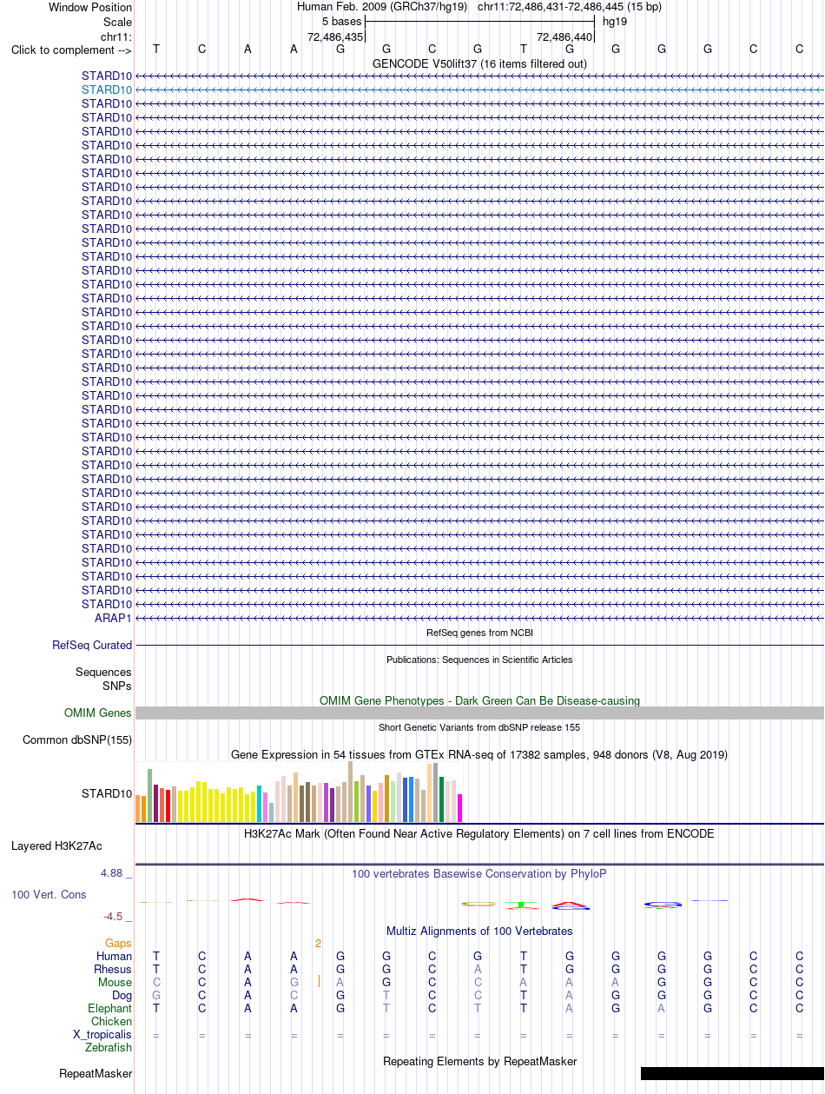825x1094 pixels.
Task: Click the Layered H3K27Ac track label
Action: point(56,845)
